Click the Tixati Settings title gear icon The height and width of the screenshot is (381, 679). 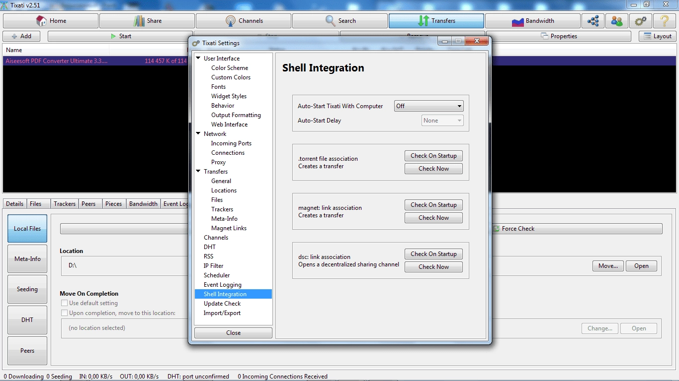click(196, 43)
